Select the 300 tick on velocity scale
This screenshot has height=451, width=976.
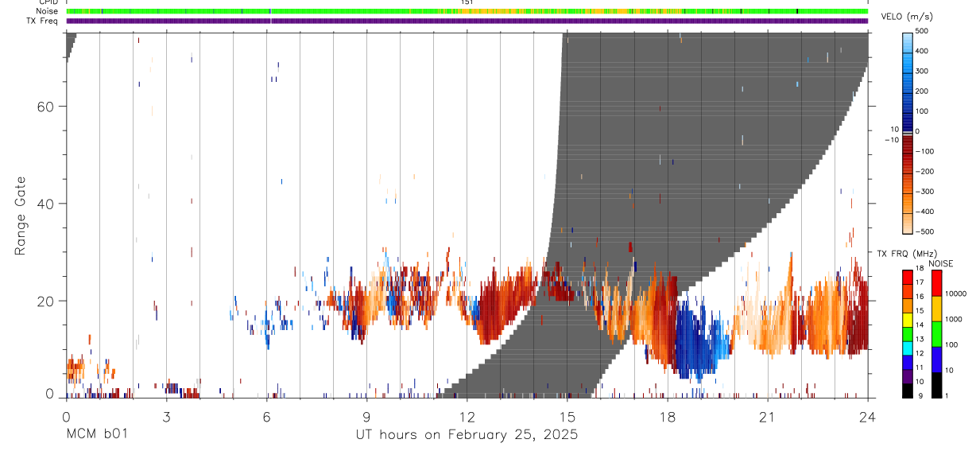(x=920, y=72)
